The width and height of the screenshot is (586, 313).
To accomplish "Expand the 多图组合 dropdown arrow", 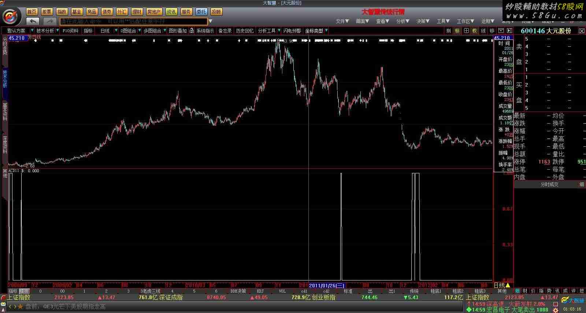I will (x=164, y=31).
